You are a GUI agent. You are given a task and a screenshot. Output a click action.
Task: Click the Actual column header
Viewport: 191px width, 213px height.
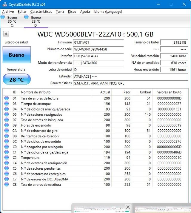click(x=101, y=92)
